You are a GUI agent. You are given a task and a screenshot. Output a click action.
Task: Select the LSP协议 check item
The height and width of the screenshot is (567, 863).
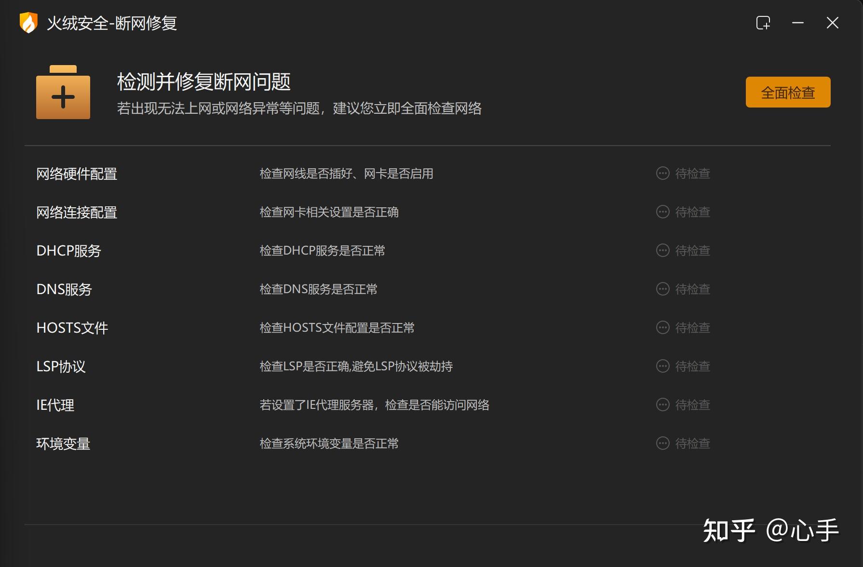click(62, 366)
